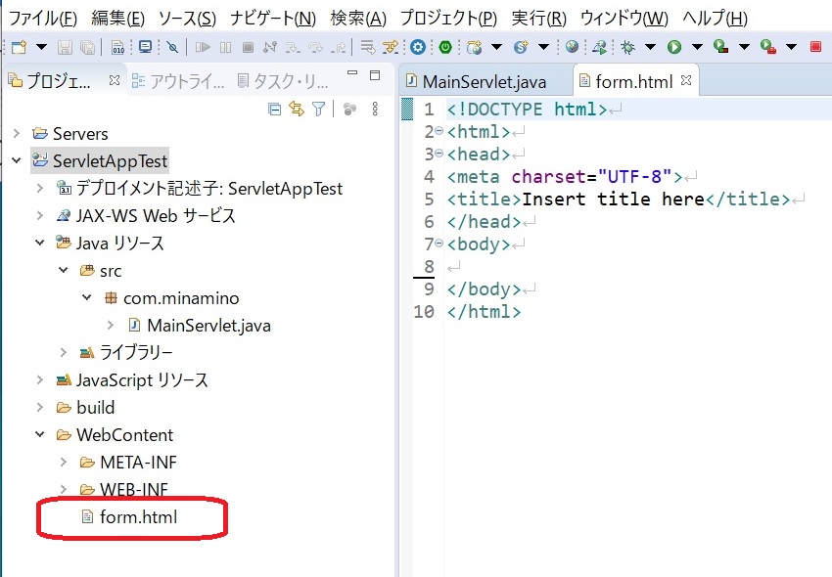The width and height of the screenshot is (832, 577).
Task: Click the binary 010 file toolbar icon
Action: 117,47
